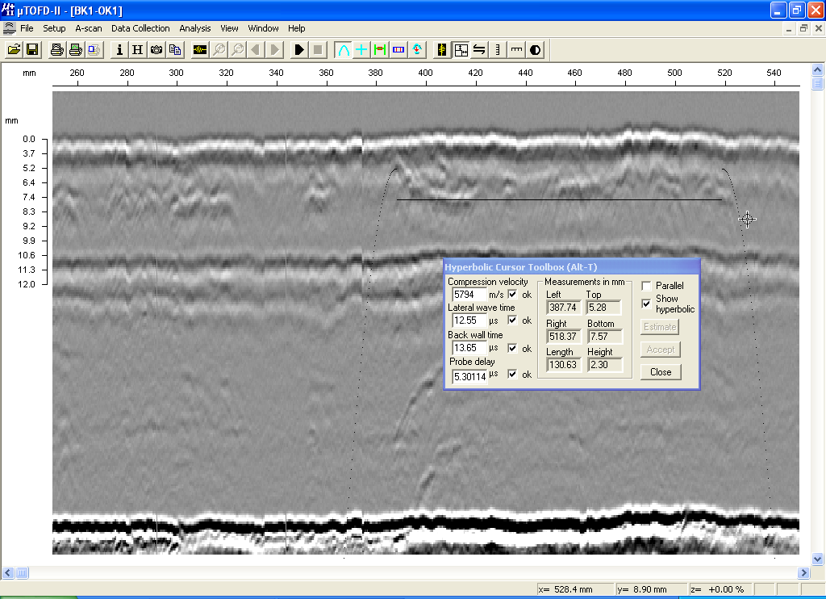The width and height of the screenshot is (826, 599).
Task: Click the Back wall time input field
Action: [x=469, y=348]
